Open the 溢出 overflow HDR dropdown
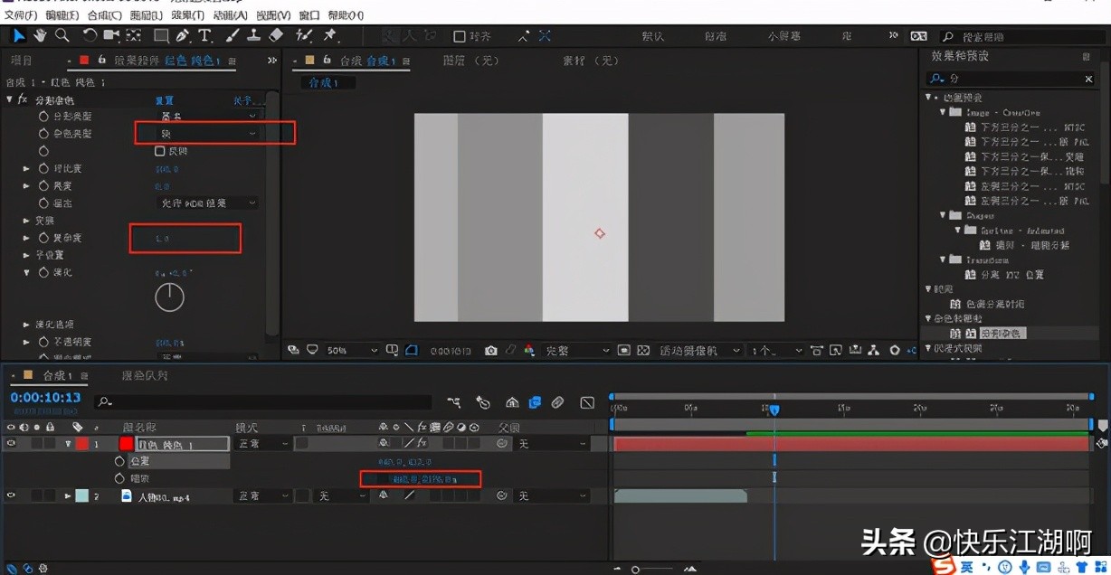1111x575 pixels. pos(207,203)
